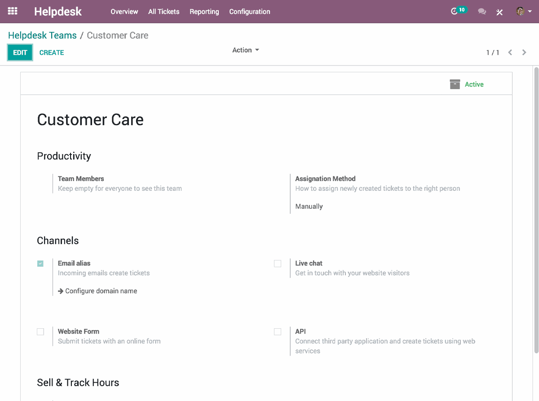Click the Customer Care team title
Image resolution: width=539 pixels, height=401 pixels.
pyautogui.click(x=90, y=120)
